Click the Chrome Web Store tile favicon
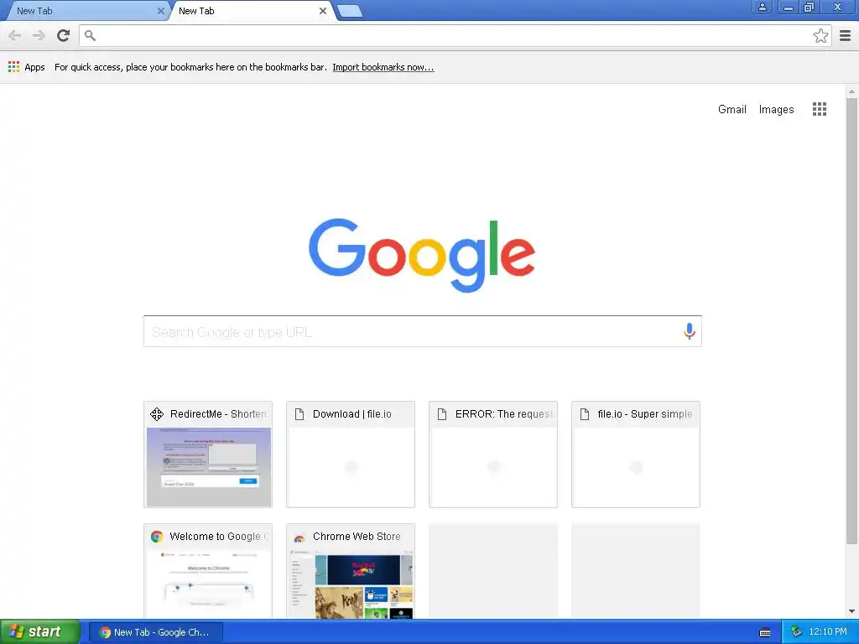This screenshot has width=859, height=644. coord(299,537)
